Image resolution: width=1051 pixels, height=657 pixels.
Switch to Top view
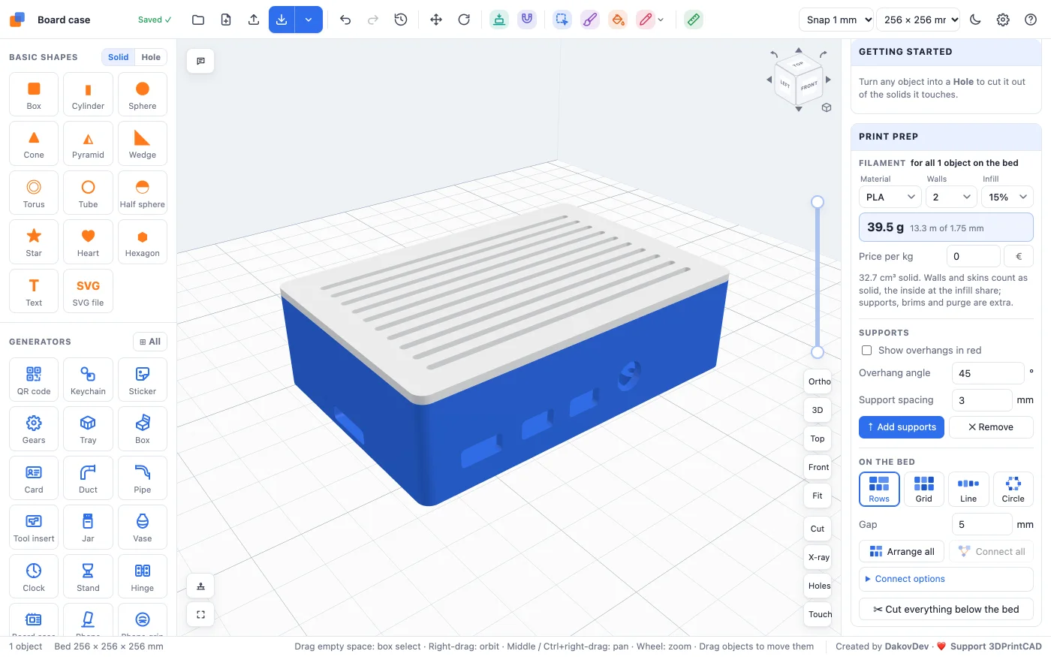[818, 439]
